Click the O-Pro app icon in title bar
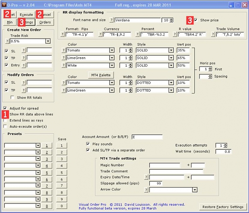This screenshot has height=213, width=249. click(x=4, y=5)
